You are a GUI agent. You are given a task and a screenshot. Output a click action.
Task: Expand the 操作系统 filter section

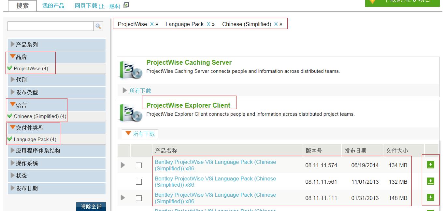(x=57, y=163)
